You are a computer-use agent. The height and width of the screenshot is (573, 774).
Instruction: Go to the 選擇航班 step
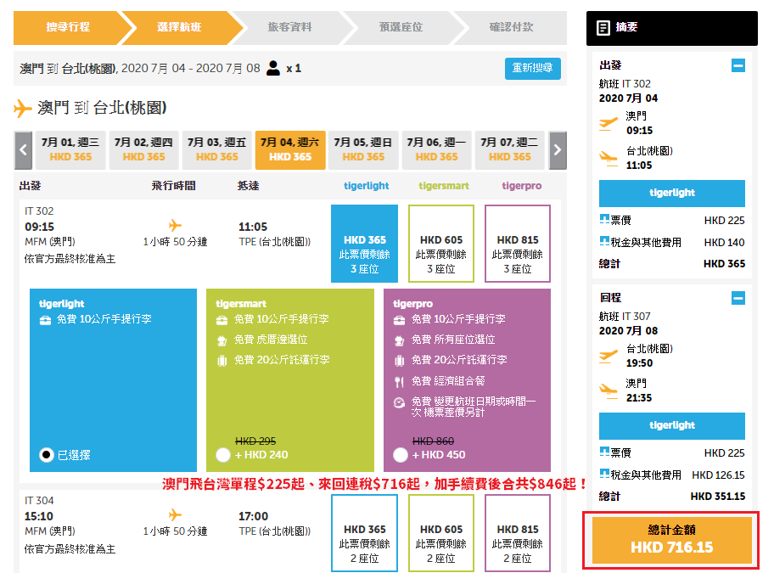pos(179,28)
